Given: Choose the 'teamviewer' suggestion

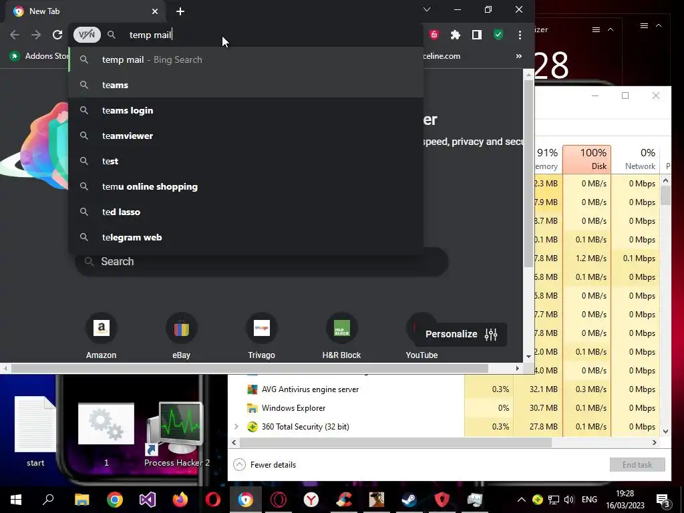Looking at the screenshot, I should tap(246, 136).
